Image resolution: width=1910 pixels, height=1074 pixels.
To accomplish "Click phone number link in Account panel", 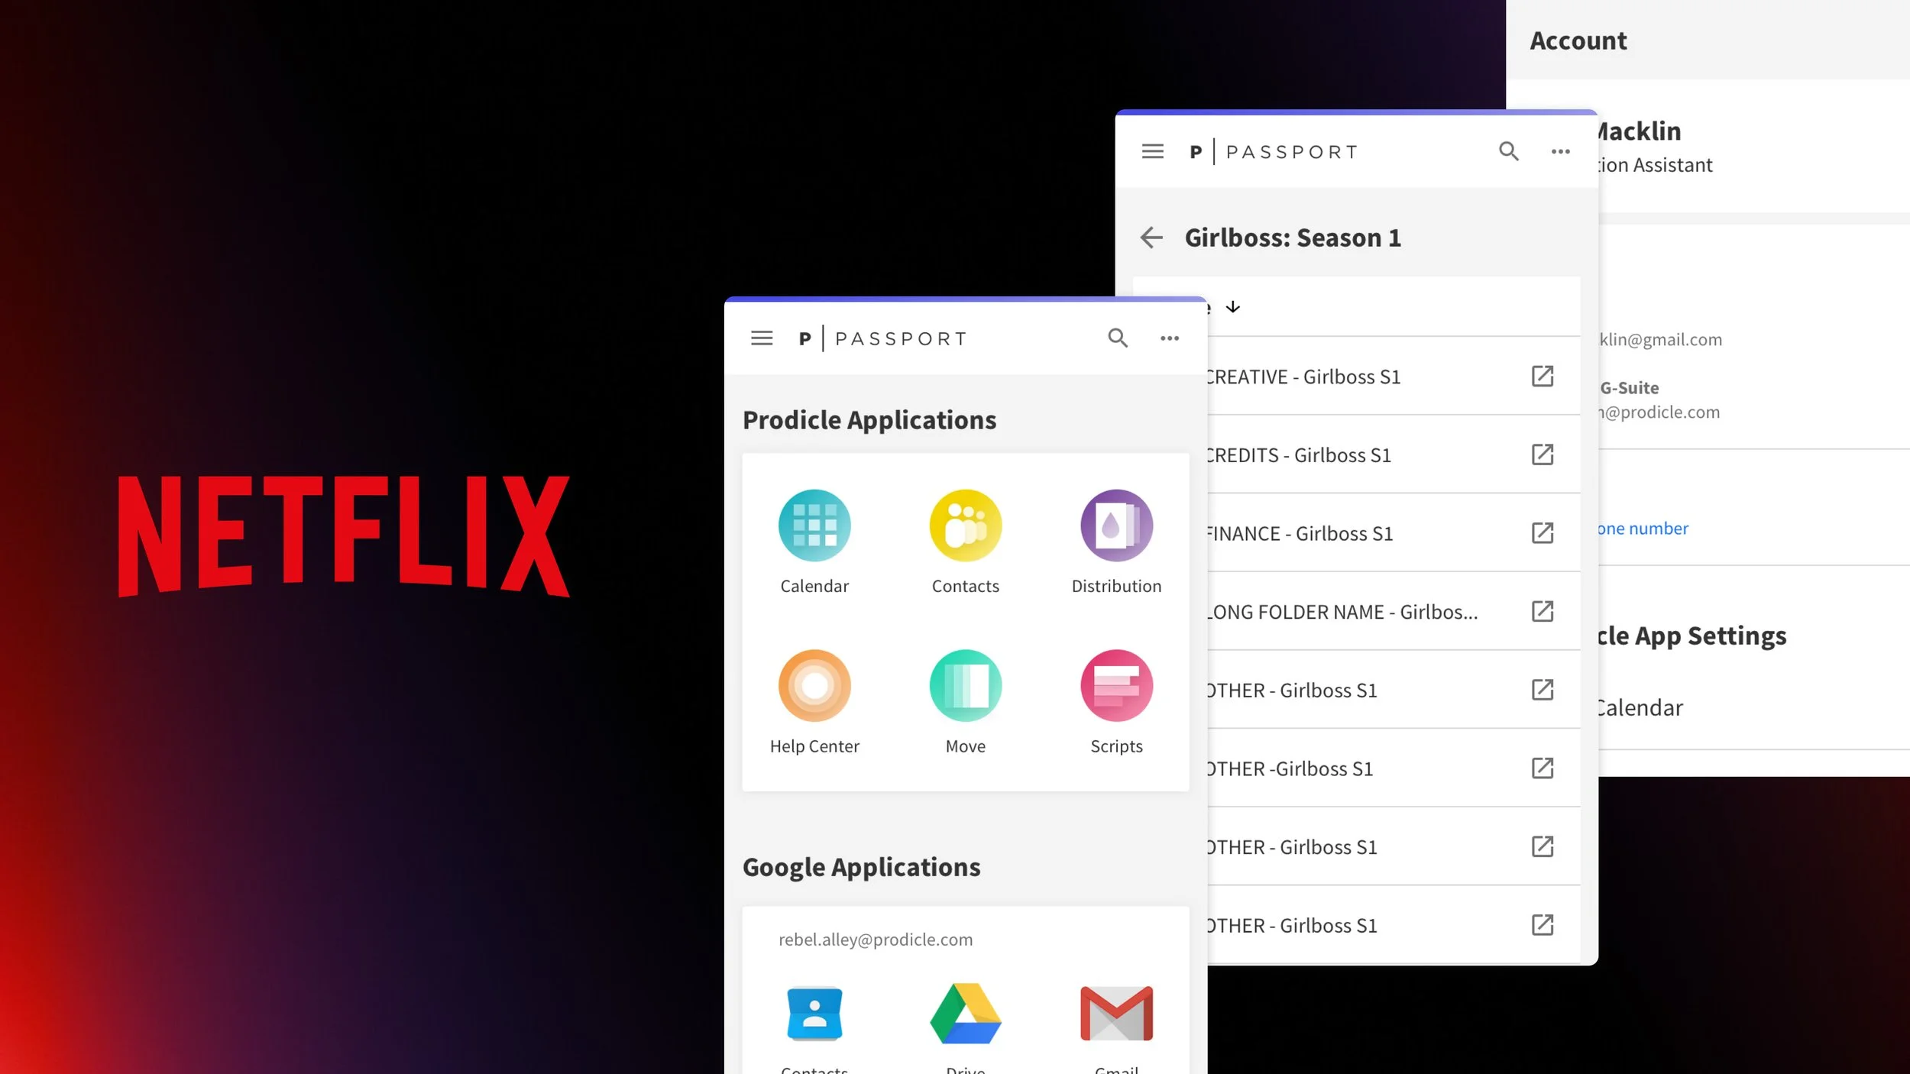I will (x=1643, y=529).
